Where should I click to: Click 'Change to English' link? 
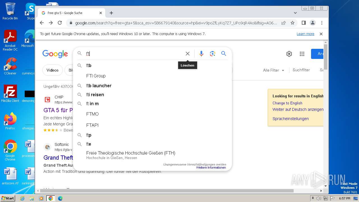click(x=287, y=103)
